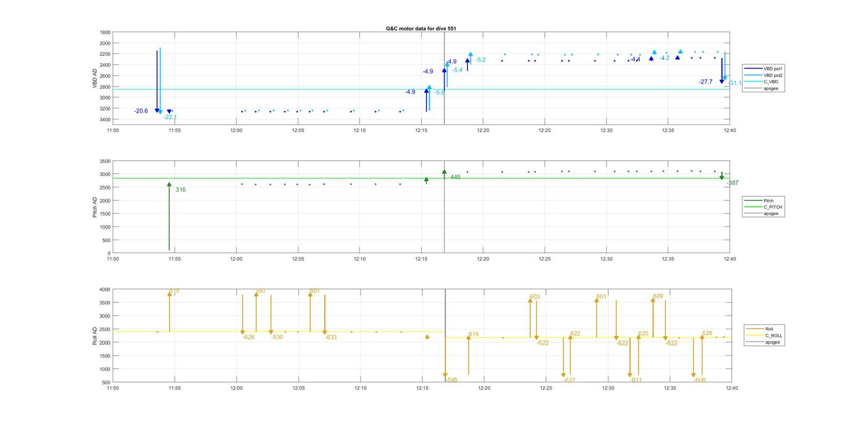The height and width of the screenshot is (429, 867).
Task: Click the '-20.6' VBD data label
Action: click(141, 111)
